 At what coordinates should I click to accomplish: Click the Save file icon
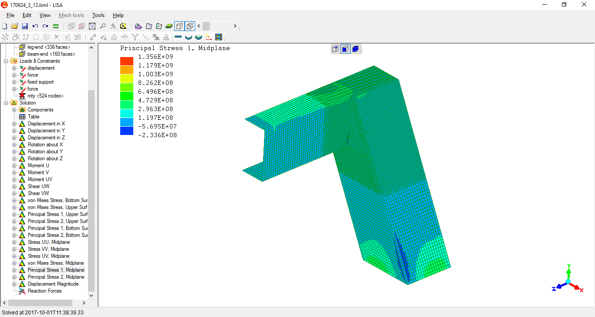[25, 26]
